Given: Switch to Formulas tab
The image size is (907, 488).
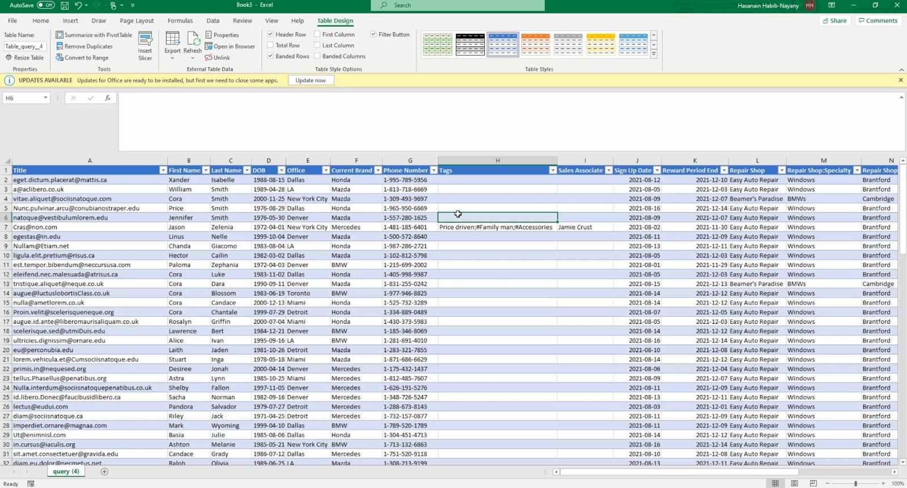Looking at the screenshot, I should pos(180,21).
